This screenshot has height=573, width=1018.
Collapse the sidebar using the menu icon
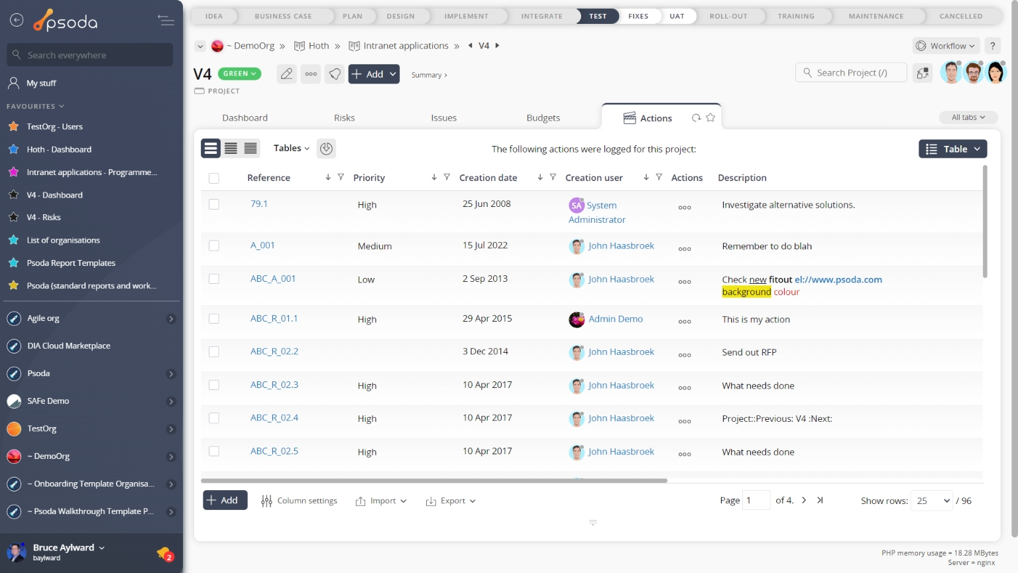[166, 21]
